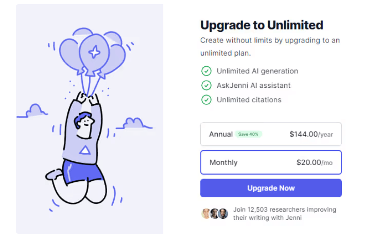390x244 pixels.
Task: Click the green checkmark beside Unlimited AI generation
Action: (206, 71)
